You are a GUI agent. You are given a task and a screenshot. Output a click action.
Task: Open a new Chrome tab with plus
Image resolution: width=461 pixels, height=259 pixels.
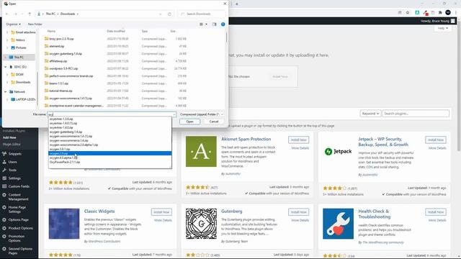point(237,4)
